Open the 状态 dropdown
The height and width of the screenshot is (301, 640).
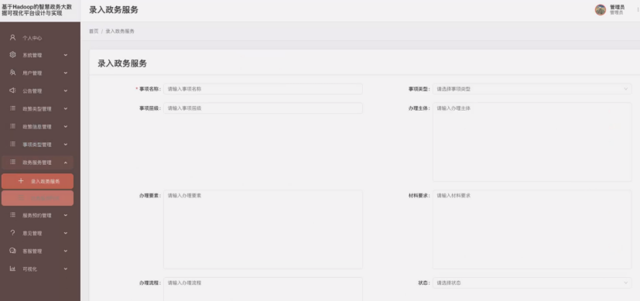[x=532, y=282]
